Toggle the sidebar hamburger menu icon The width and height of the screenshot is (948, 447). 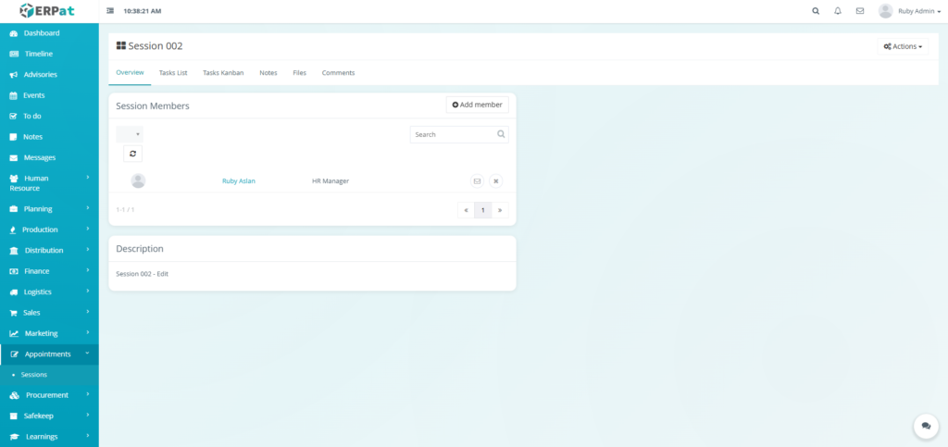(x=111, y=11)
